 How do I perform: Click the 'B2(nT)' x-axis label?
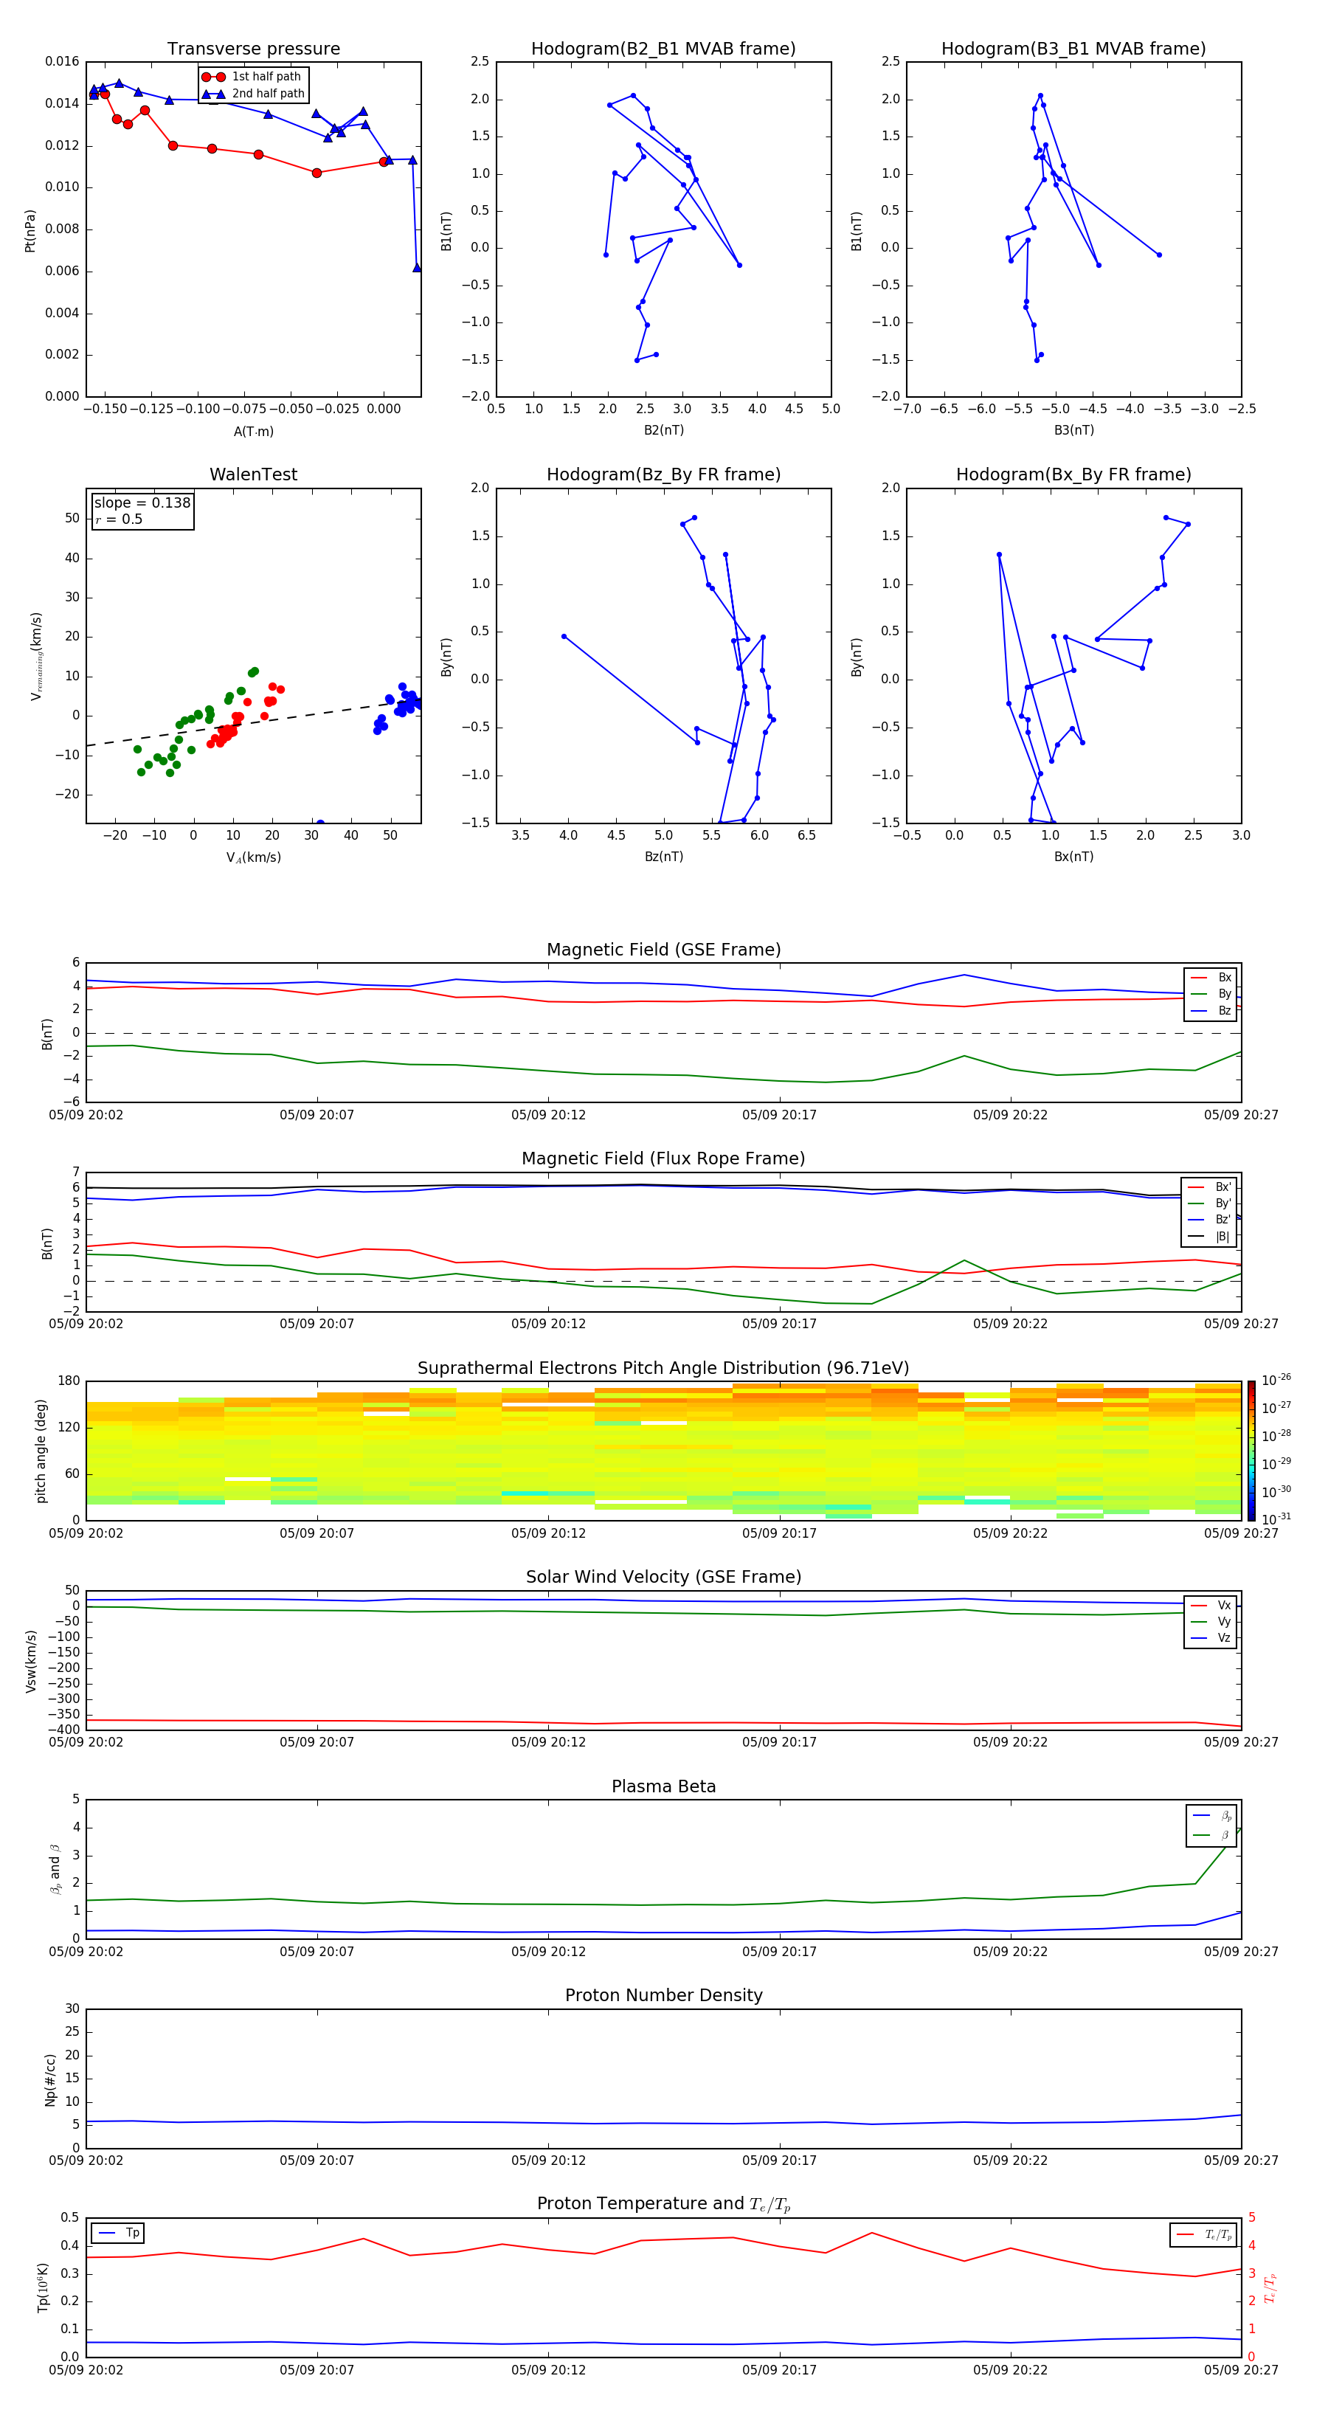663,430
